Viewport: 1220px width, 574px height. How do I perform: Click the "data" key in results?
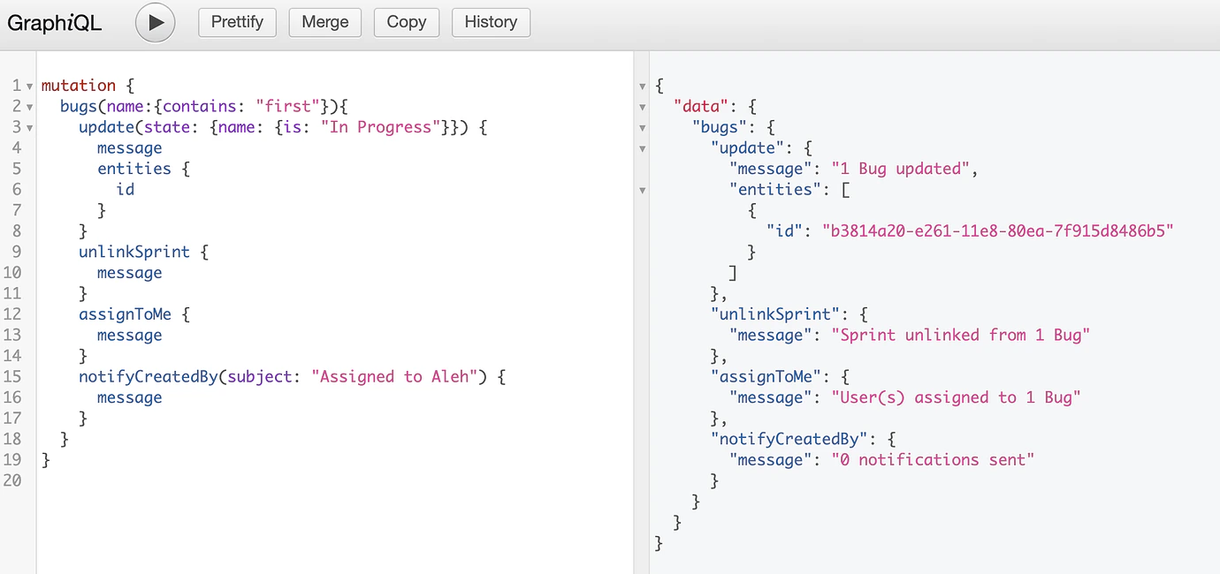click(701, 106)
